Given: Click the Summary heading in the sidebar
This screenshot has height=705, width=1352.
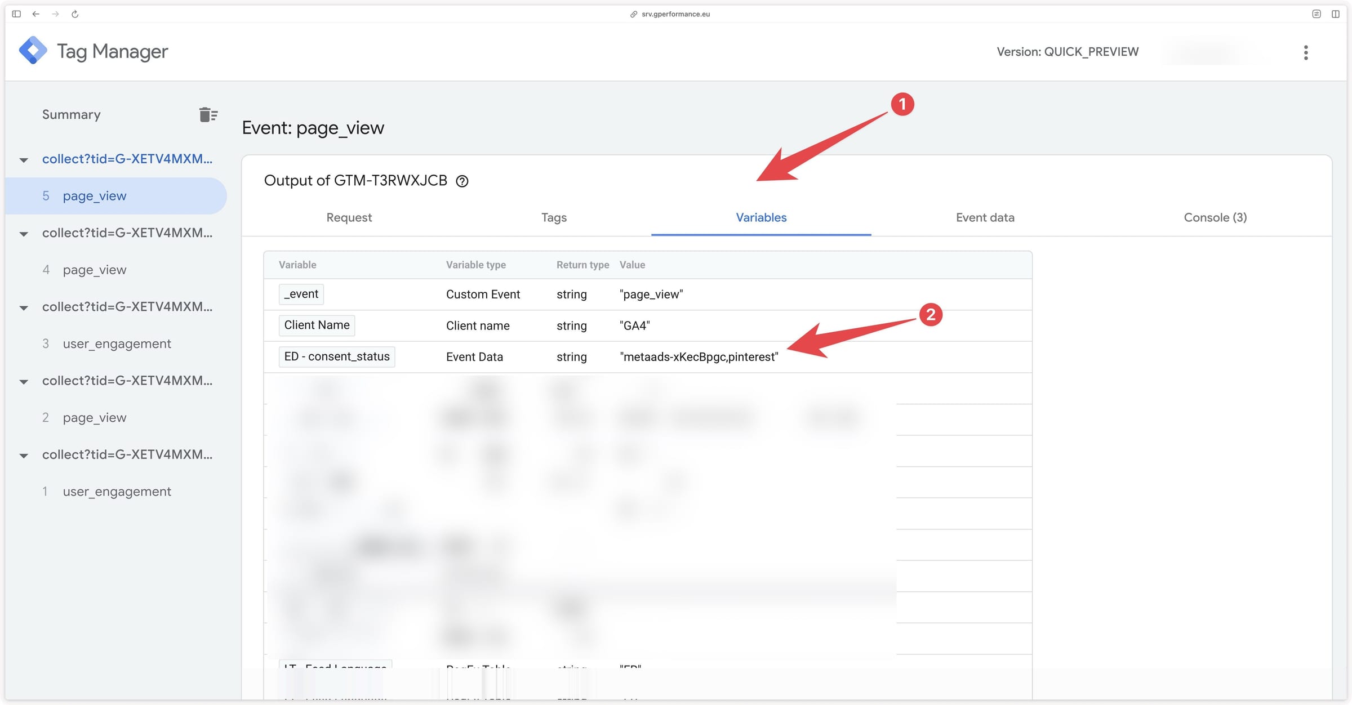Looking at the screenshot, I should (72, 114).
